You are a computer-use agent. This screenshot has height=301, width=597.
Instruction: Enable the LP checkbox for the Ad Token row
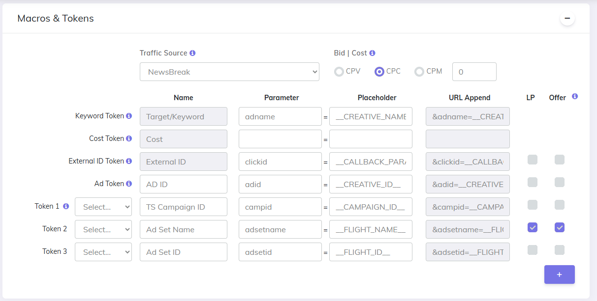532,182
